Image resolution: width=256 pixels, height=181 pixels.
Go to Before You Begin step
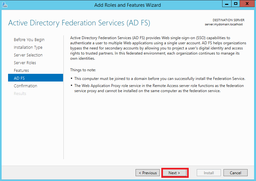(x=29, y=40)
